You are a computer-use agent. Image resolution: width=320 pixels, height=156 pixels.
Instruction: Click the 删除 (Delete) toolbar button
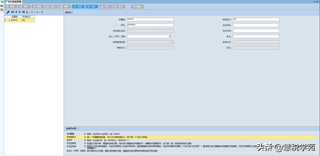coord(65,7)
